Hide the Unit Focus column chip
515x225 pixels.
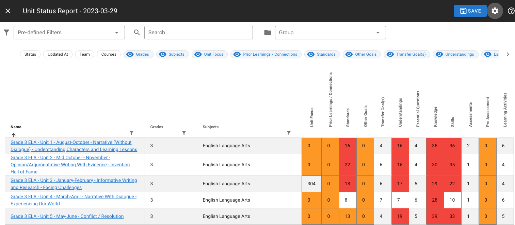[209, 54]
